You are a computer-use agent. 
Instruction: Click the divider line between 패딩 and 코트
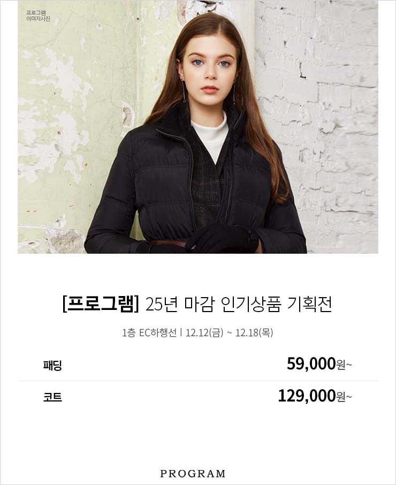pos(198,381)
